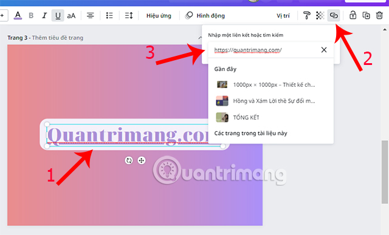Viewport: 389px width, 235px height.
Task: Open the Vị trí position menu
Action: pyautogui.click(x=283, y=16)
